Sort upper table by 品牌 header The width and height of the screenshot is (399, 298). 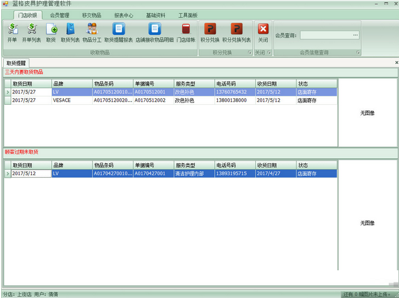pyautogui.click(x=72, y=84)
